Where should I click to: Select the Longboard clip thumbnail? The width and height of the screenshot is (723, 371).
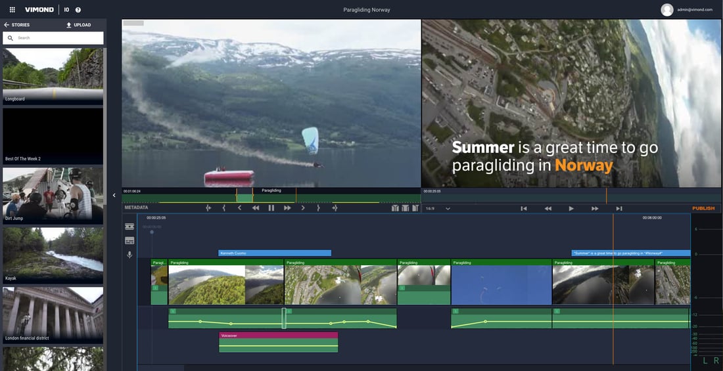point(53,76)
